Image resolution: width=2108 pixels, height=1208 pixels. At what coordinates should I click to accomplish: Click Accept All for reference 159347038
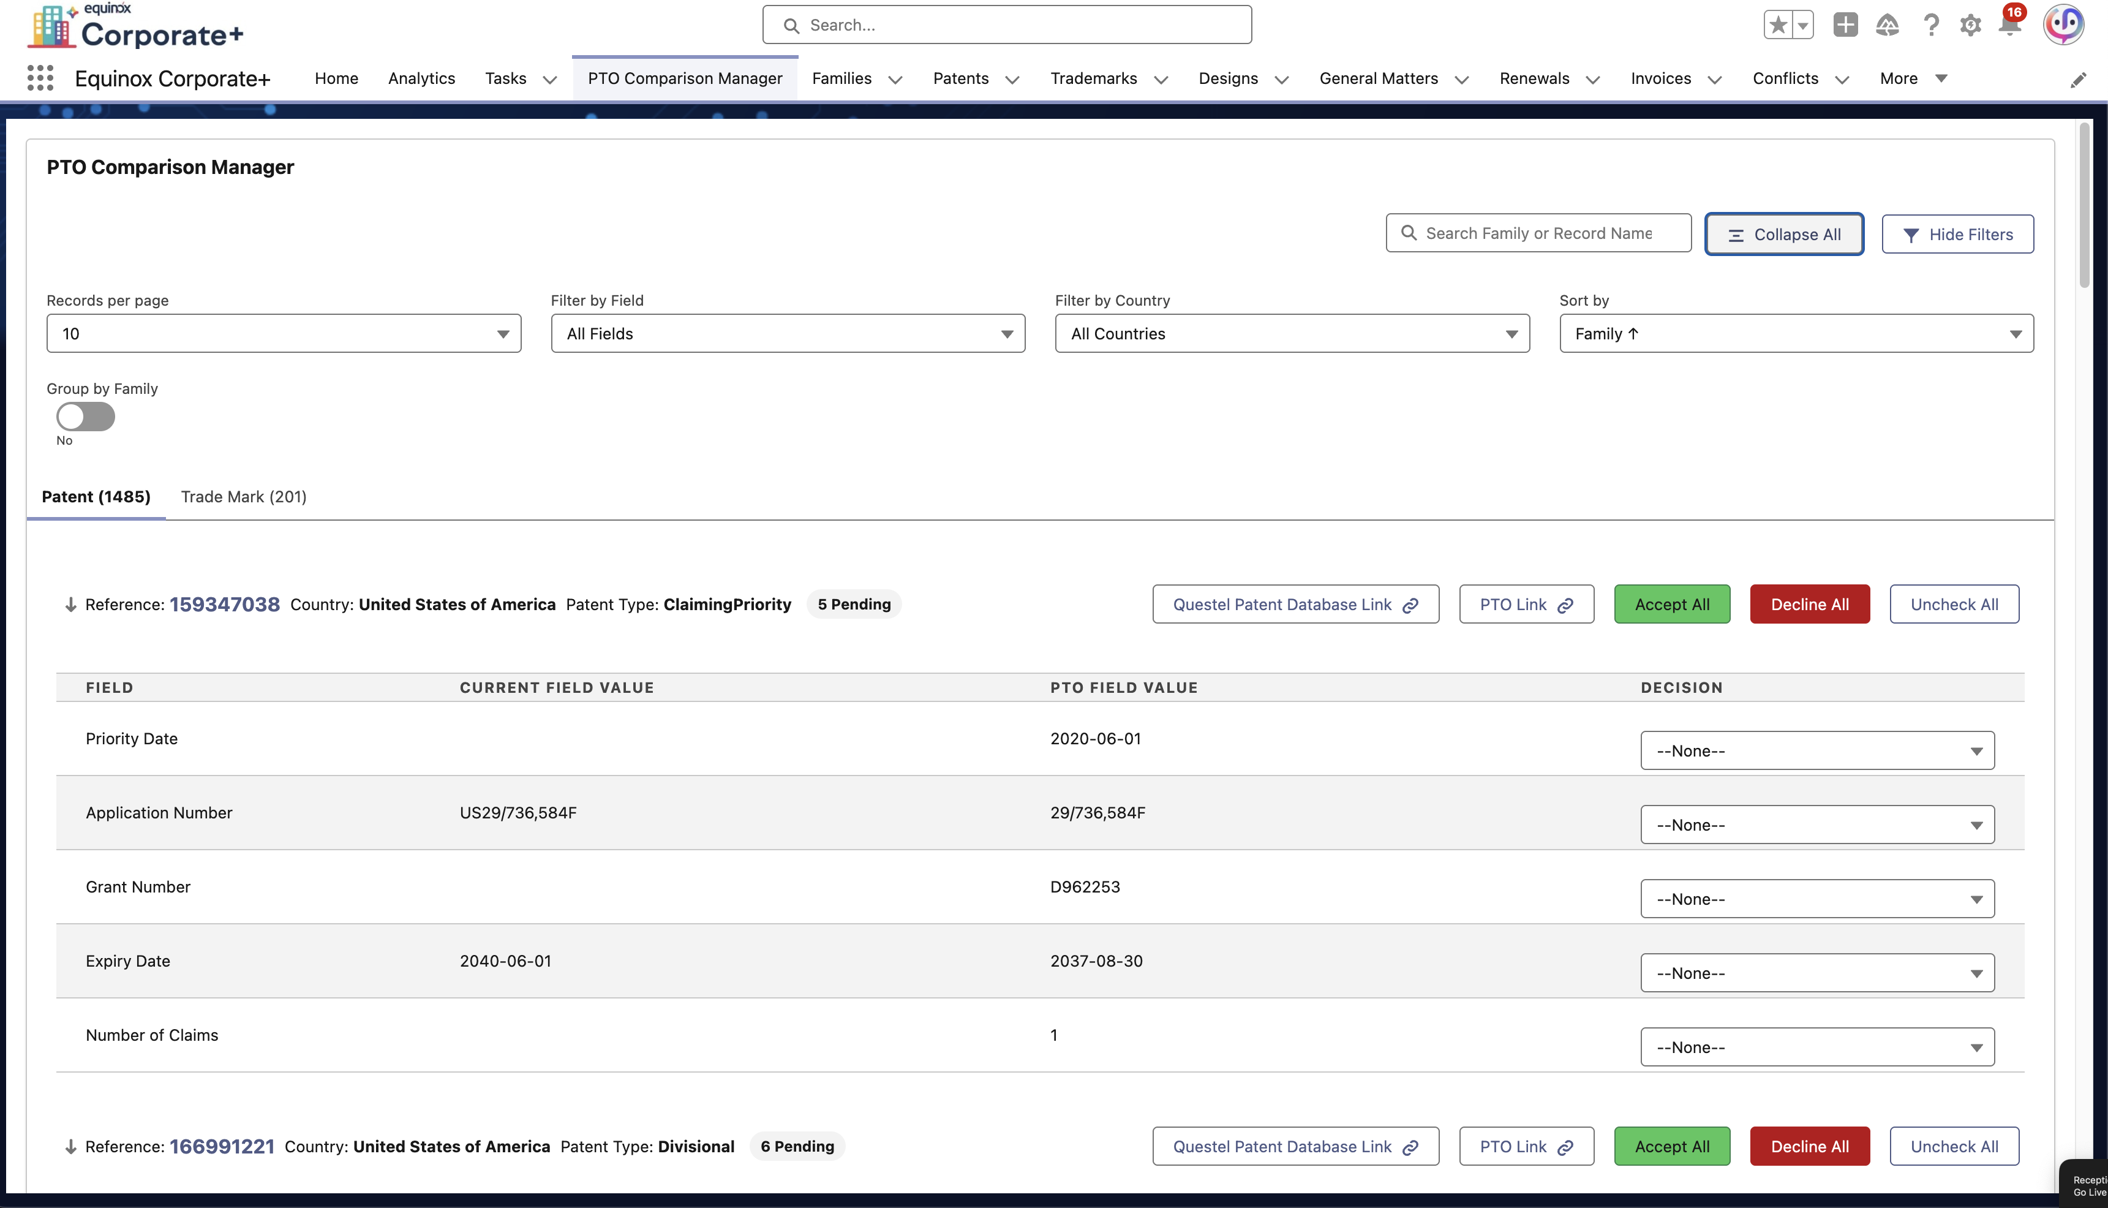pos(1672,605)
